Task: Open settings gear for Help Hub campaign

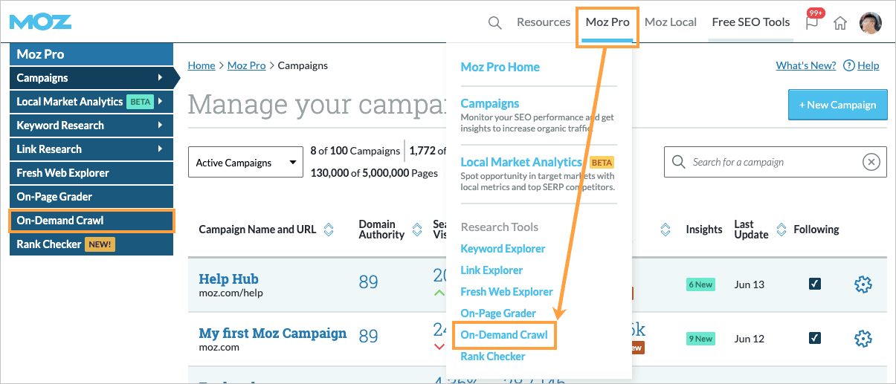Action: (x=863, y=284)
